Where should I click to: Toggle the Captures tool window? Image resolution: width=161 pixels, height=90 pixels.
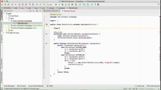click(2, 39)
